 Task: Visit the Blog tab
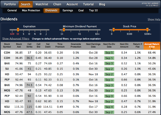[102, 4]
